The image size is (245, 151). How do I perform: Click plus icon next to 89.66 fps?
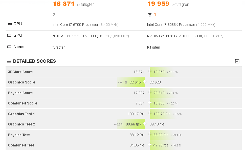(x=145, y=124)
